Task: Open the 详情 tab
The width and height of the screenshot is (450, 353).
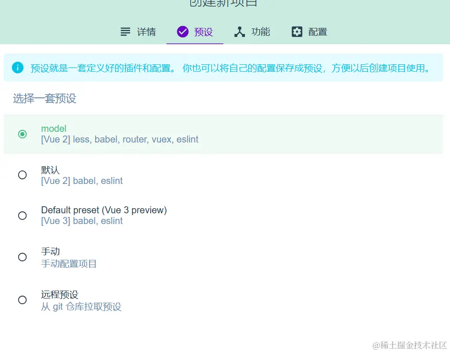Action: (138, 32)
